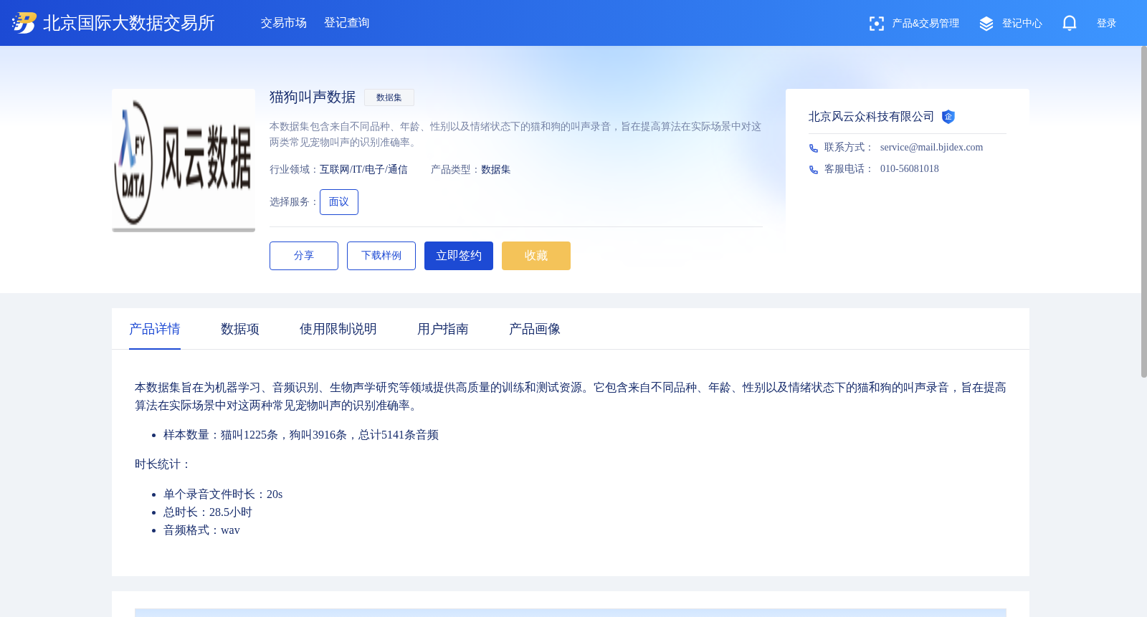Click the Beijing Data Exchange logo icon

click(x=24, y=23)
